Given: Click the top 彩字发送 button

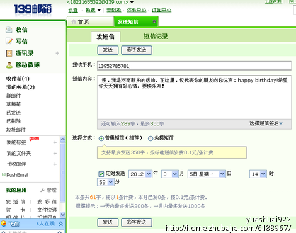Looking at the screenshot, I should (137, 50).
